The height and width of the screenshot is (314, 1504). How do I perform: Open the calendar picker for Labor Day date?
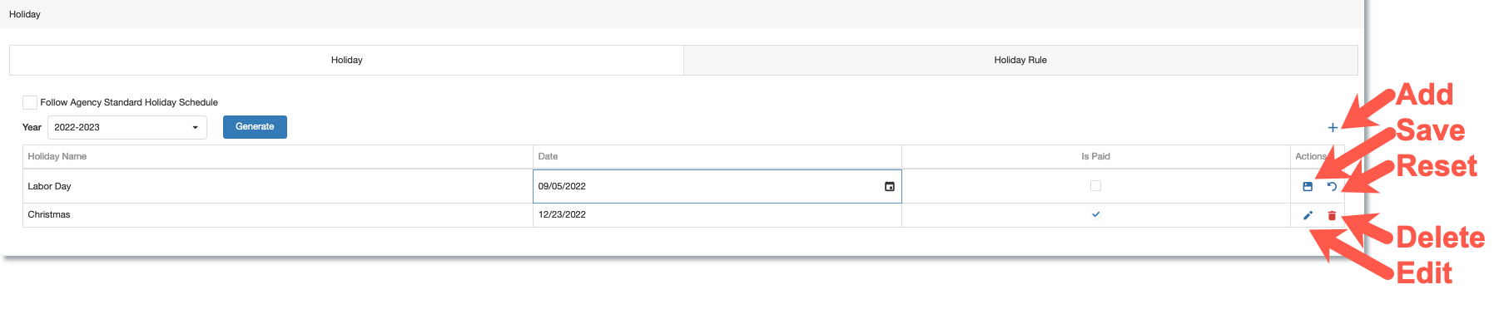pos(889,186)
